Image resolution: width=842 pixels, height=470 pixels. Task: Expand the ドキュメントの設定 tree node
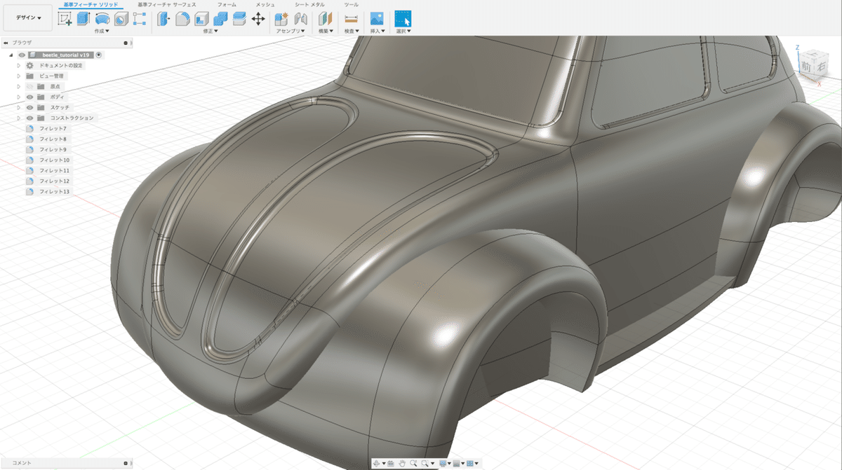point(19,65)
